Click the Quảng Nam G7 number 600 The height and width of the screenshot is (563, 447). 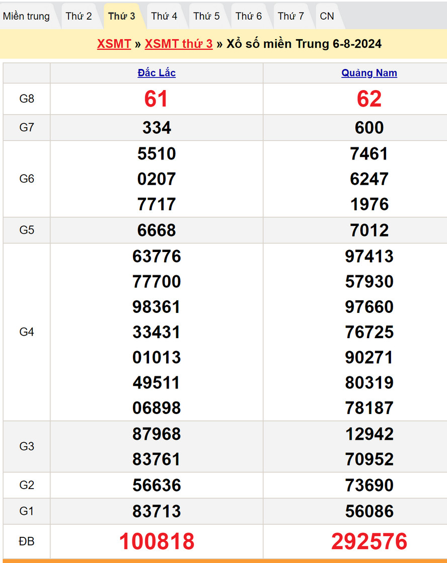coord(369,128)
